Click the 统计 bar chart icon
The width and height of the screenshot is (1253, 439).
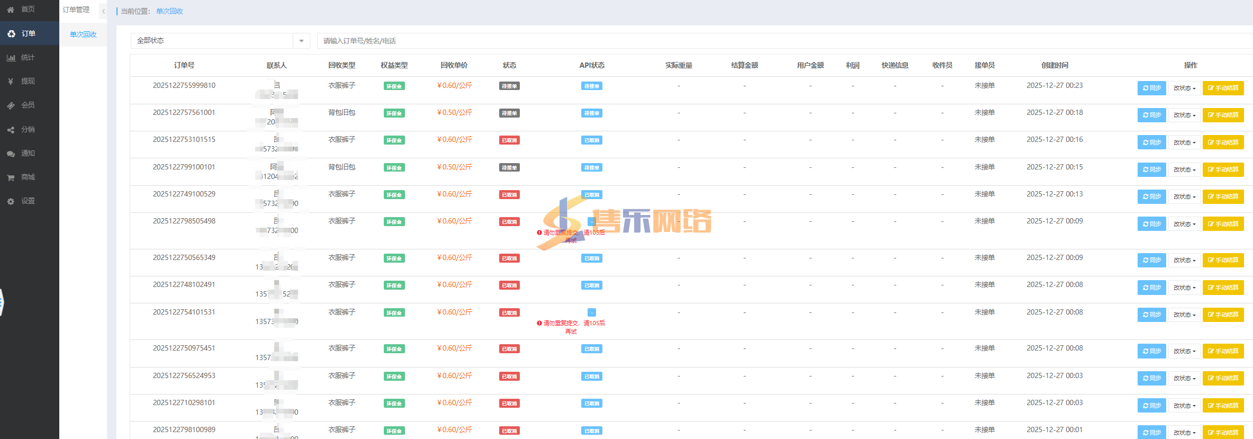[x=11, y=58]
